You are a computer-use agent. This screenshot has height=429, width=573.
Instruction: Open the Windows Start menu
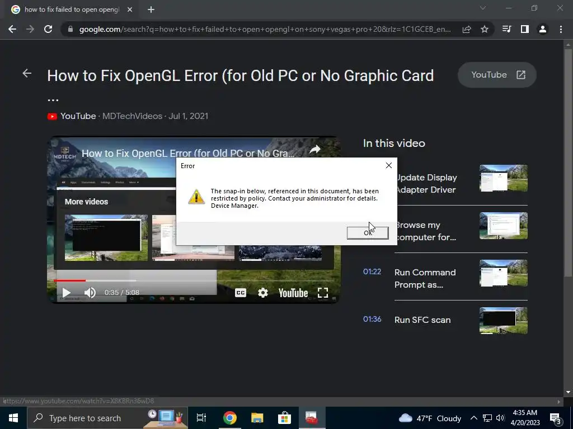pos(13,418)
